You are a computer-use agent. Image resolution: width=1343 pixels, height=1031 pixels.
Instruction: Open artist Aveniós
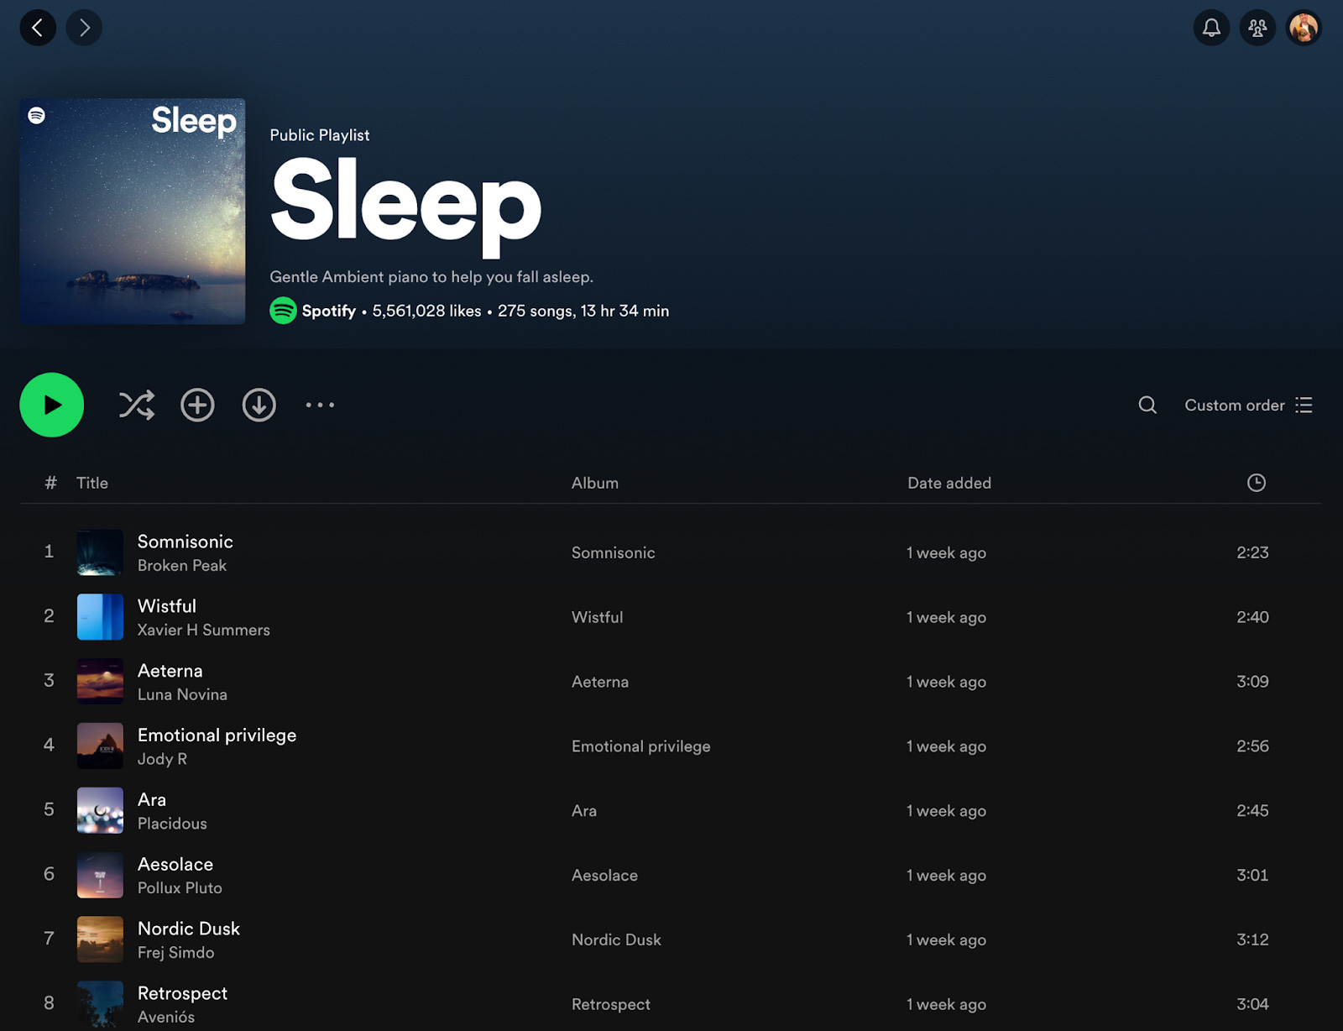tap(166, 1018)
